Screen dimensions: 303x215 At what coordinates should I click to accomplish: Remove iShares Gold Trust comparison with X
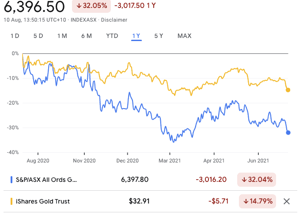(287, 202)
